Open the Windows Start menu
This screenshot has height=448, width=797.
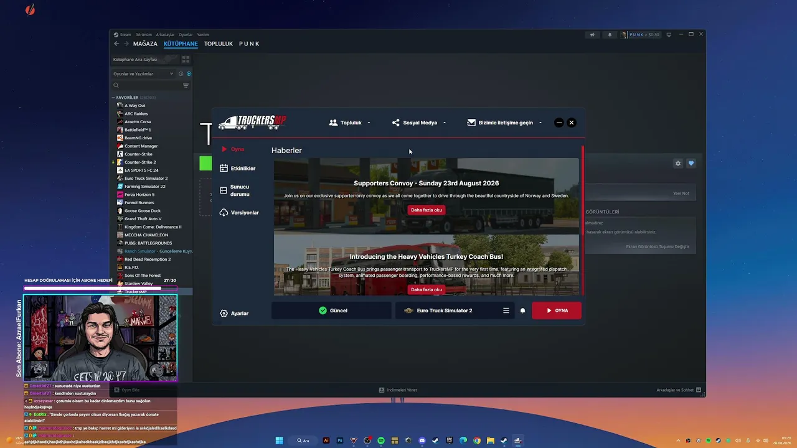click(280, 441)
